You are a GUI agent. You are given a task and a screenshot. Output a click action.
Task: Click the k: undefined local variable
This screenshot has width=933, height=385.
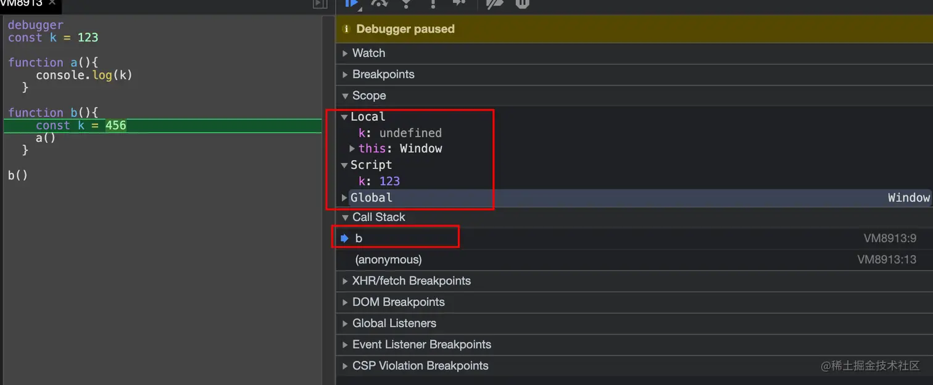pyautogui.click(x=400, y=133)
